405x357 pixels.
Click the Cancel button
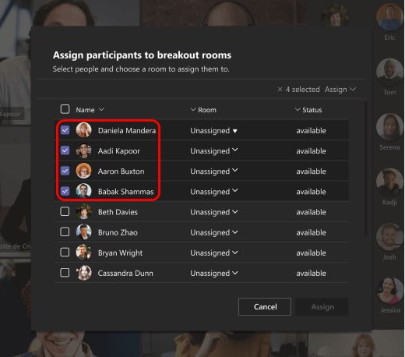coord(265,306)
